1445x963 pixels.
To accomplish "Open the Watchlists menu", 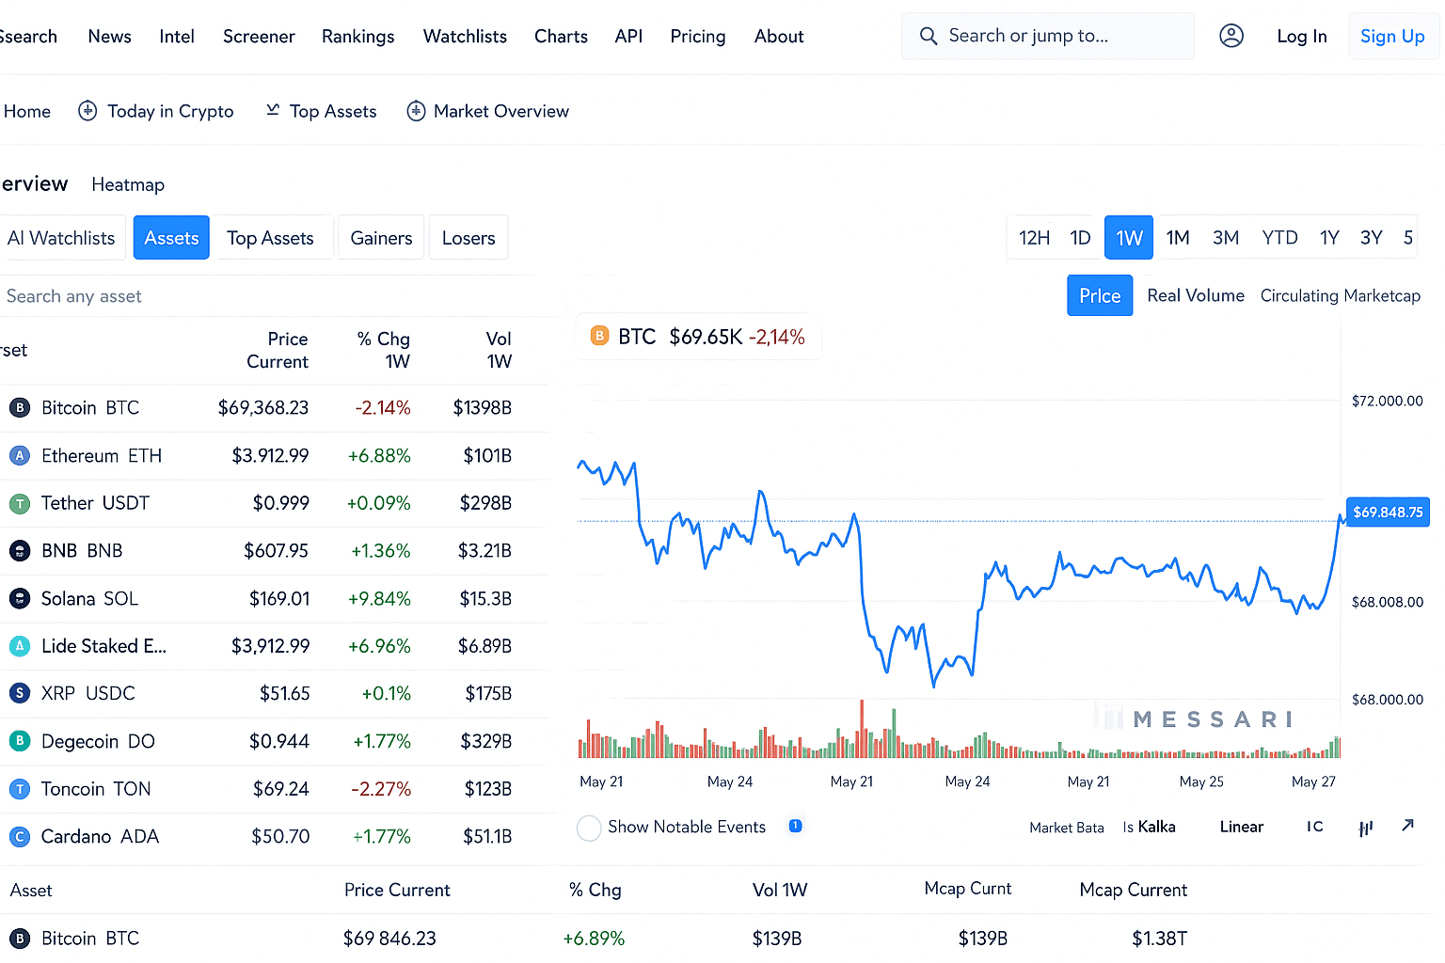I will pyautogui.click(x=465, y=36).
